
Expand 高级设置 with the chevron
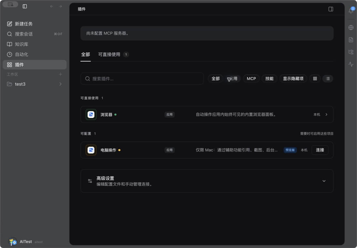324,181
